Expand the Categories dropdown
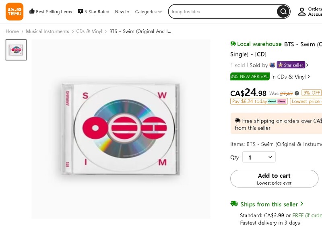Image resolution: width=322 pixels, height=229 pixels. [148, 12]
